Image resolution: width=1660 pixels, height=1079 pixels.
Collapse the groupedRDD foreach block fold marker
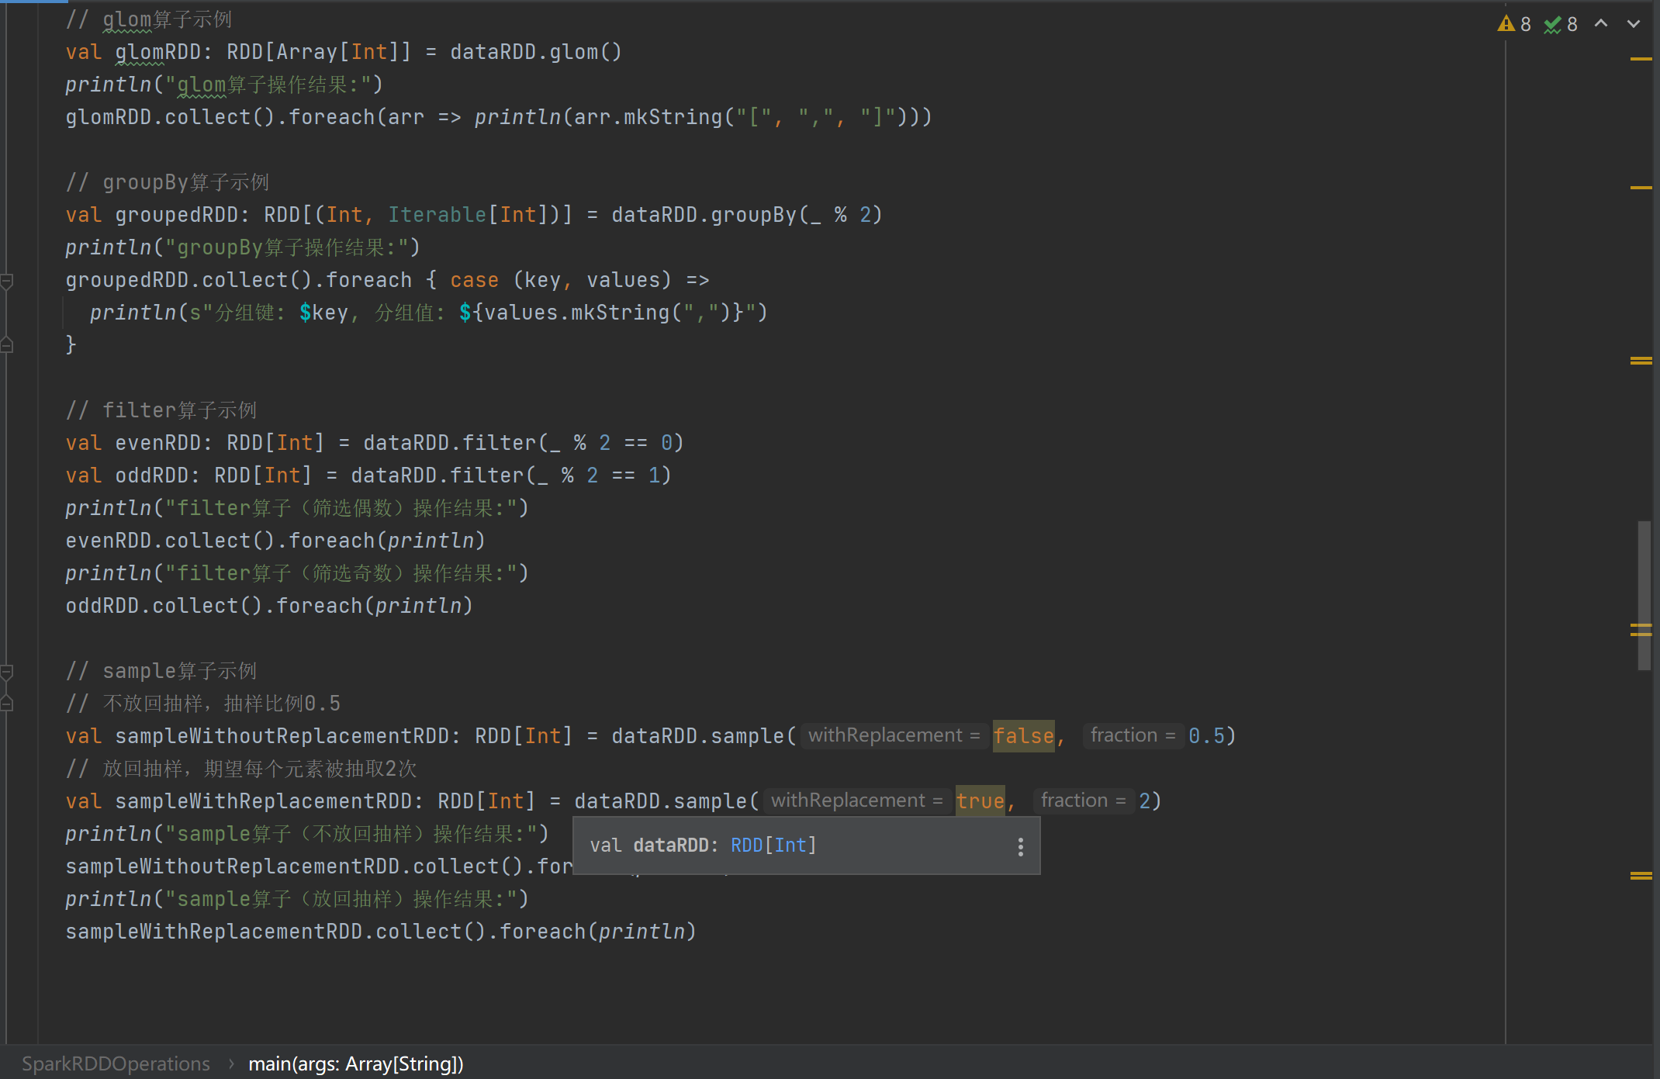[7, 280]
